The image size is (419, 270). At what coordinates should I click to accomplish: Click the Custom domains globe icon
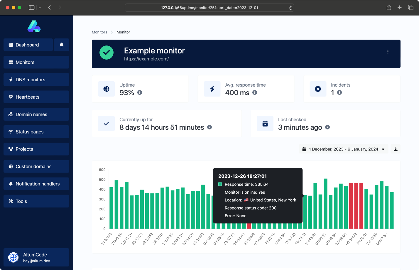pos(11,166)
